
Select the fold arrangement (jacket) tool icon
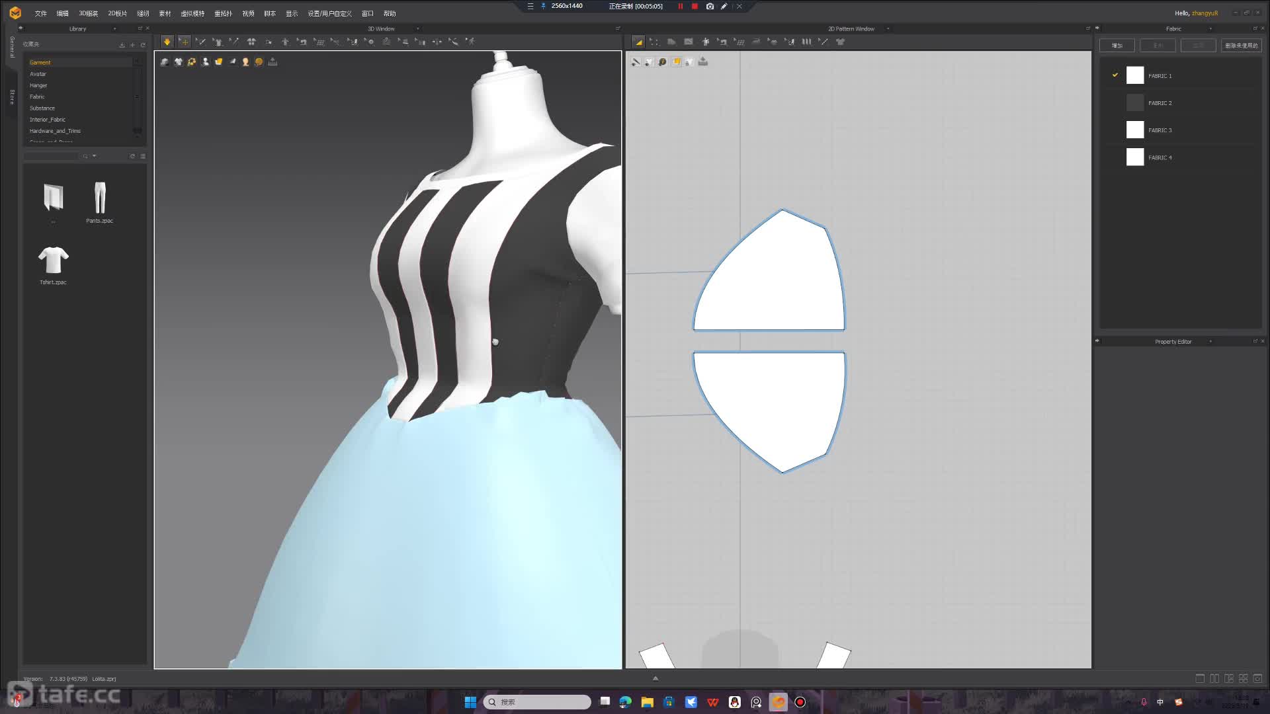click(x=251, y=42)
